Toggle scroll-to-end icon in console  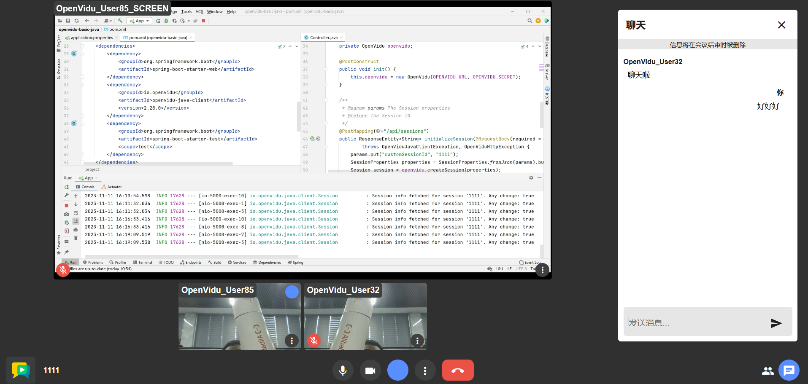[76, 221]
